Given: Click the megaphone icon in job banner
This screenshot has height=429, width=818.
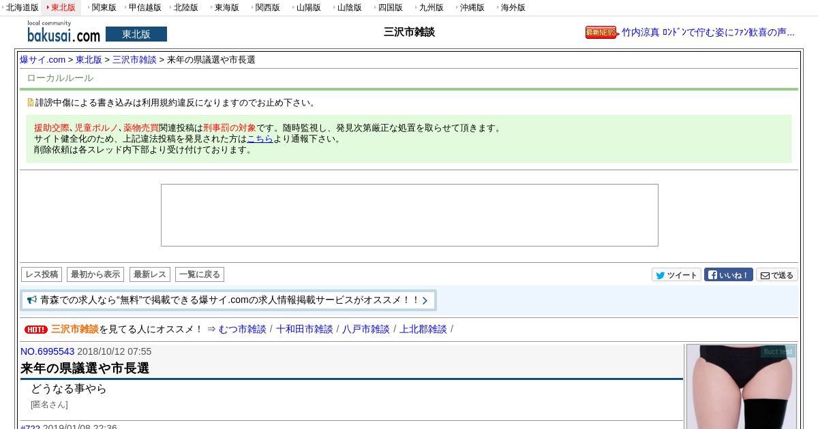Looking at the screenshot, I should pyautogui.click(x=32, y=300).
